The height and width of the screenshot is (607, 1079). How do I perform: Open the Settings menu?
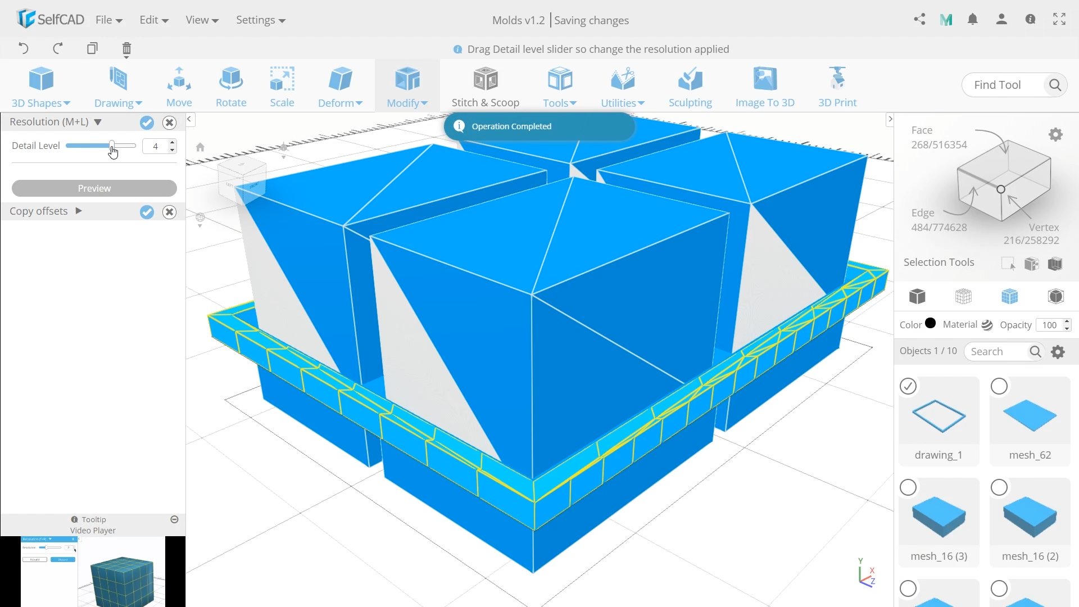[x=260, y=20]
